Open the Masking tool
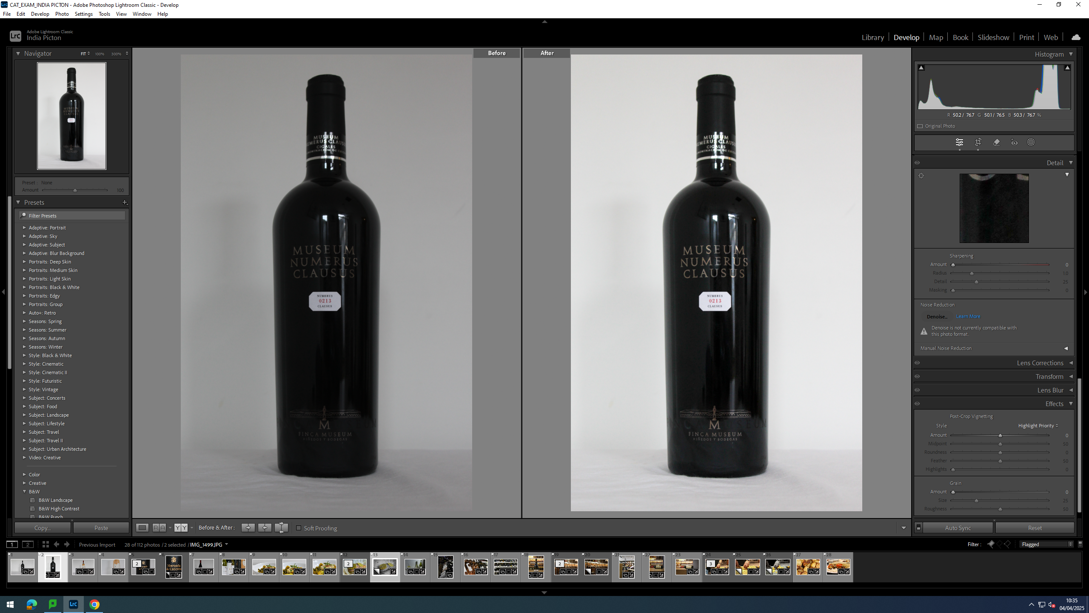 [1031, 142]
